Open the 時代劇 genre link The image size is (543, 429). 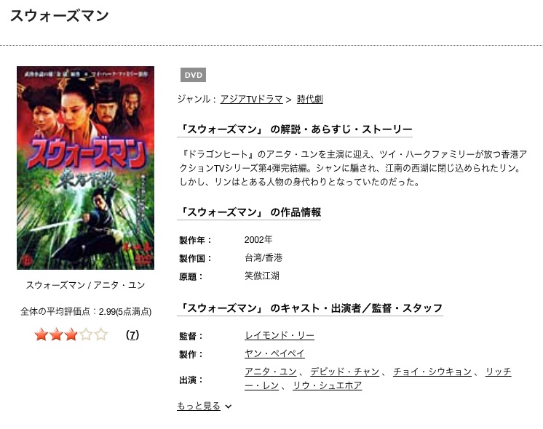pyautogui.click(x=310, y=100)
